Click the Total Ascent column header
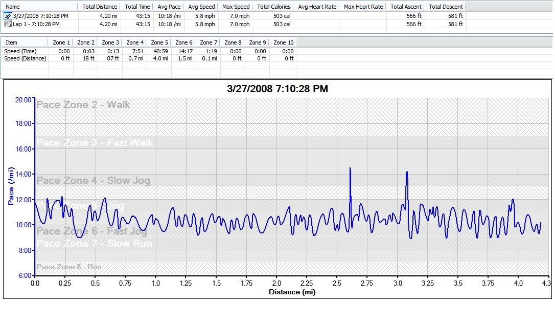This screenshot has height=323, width=555. (x=406, y=7)
